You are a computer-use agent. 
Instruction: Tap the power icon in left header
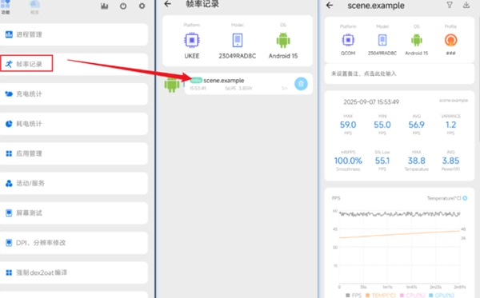coord(123,6)
